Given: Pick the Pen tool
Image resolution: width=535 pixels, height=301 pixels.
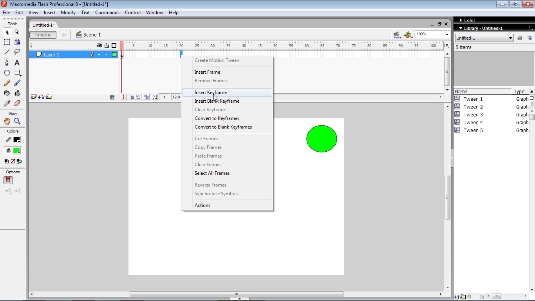Looking at the screenshot, I should pos(7,63).
